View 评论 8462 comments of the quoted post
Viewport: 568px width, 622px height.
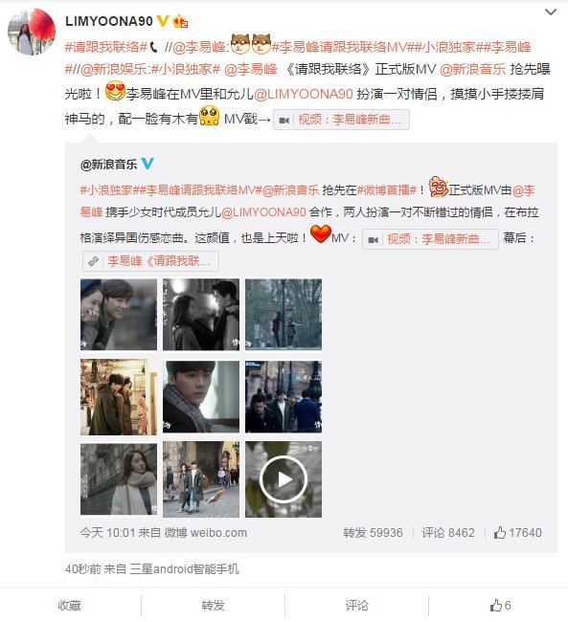click(x=448, y=532)
